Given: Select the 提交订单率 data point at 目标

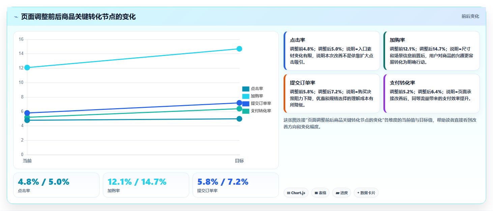Looking at the screenshot, I should [x=239, y=103].
